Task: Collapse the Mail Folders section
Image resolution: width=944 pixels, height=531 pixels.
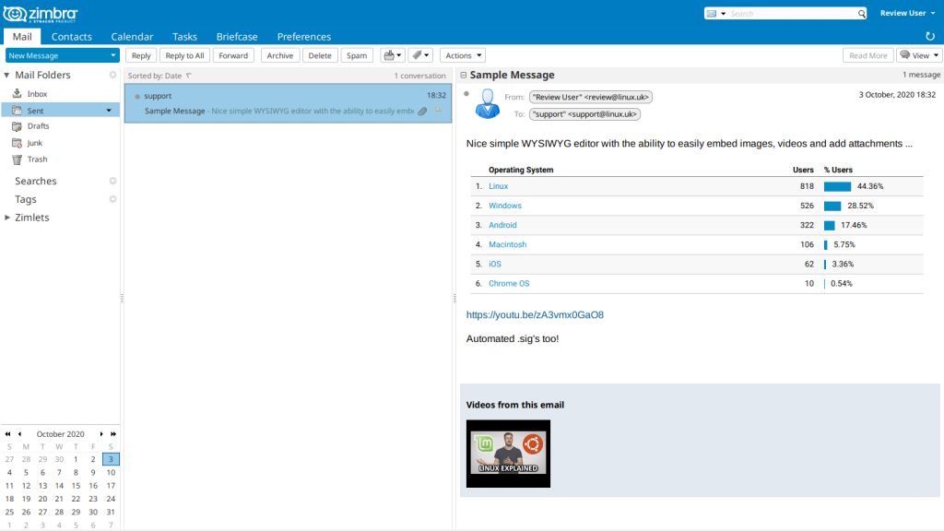Action: 6,76
